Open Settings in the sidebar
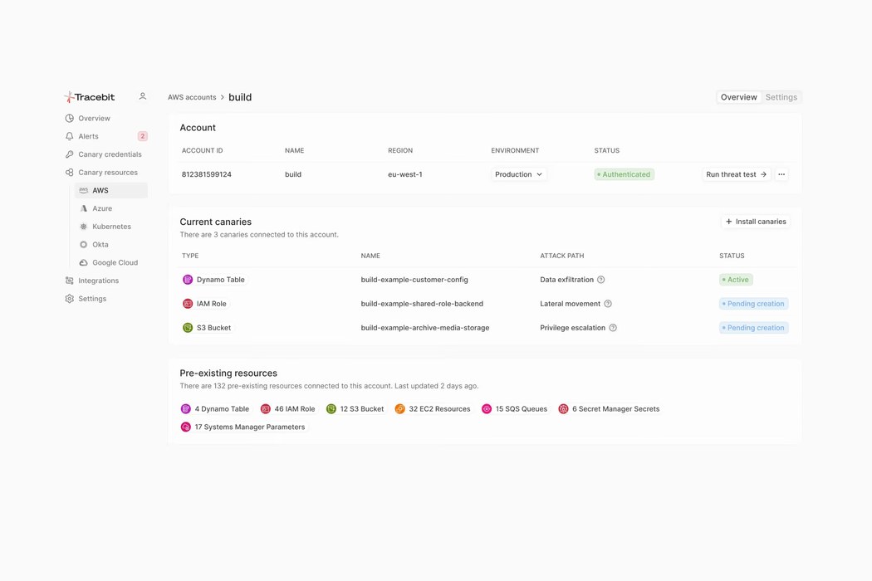Viewport: 872px width, 581px height. coord(92,299)
